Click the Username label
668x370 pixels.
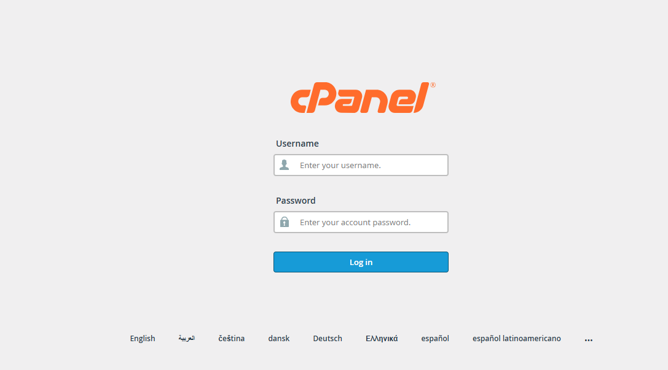[297, 144]
